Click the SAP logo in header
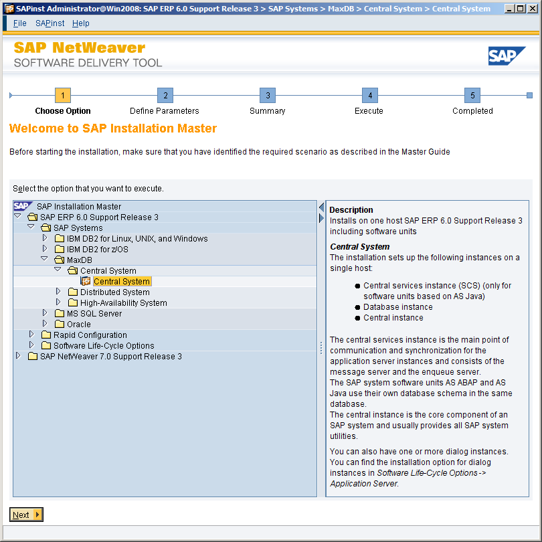 507,56
